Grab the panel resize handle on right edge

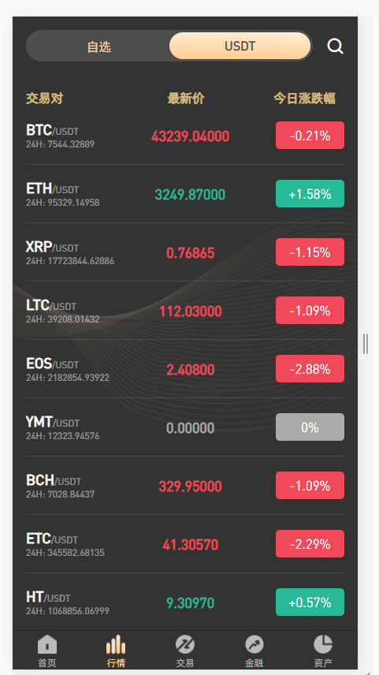[366, 344]
